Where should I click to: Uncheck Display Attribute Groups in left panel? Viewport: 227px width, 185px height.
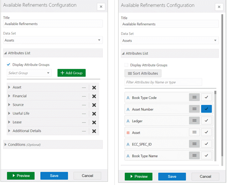click(x=8, y=65)
